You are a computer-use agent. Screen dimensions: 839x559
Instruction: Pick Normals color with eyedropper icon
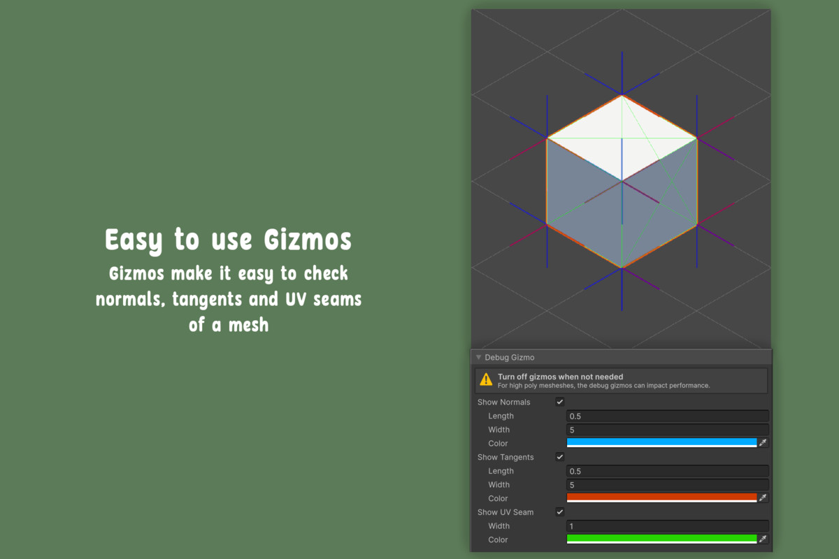763,443
